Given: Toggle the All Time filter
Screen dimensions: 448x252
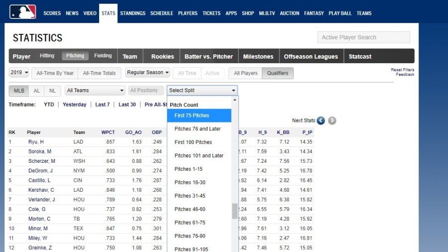Looking at the screenshot, I should [x=187, y=73].
